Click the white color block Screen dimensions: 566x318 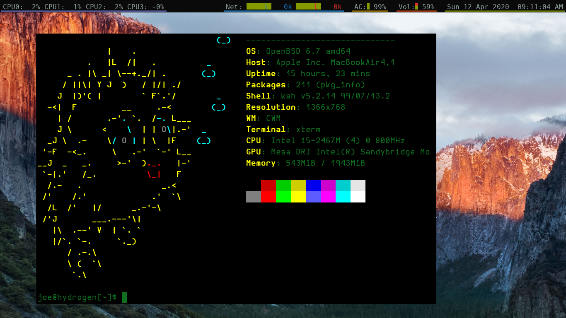point(358,197)
